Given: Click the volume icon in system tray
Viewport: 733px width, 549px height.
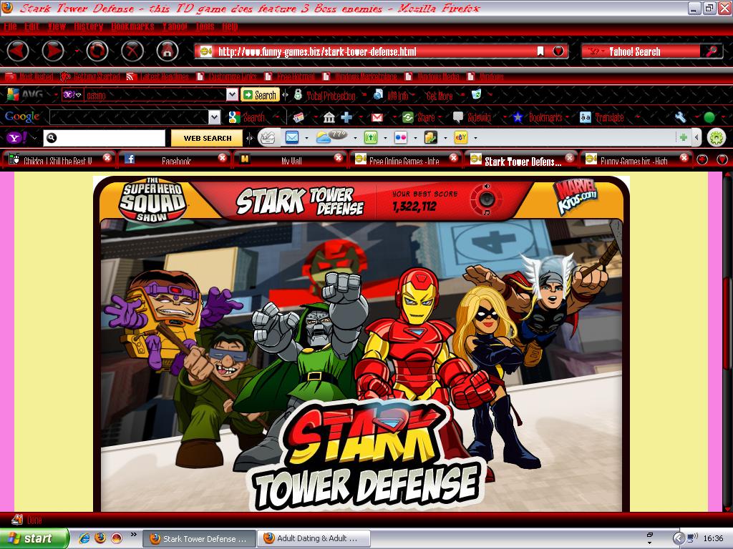Looking at the screenshot, I should [692, 538].
